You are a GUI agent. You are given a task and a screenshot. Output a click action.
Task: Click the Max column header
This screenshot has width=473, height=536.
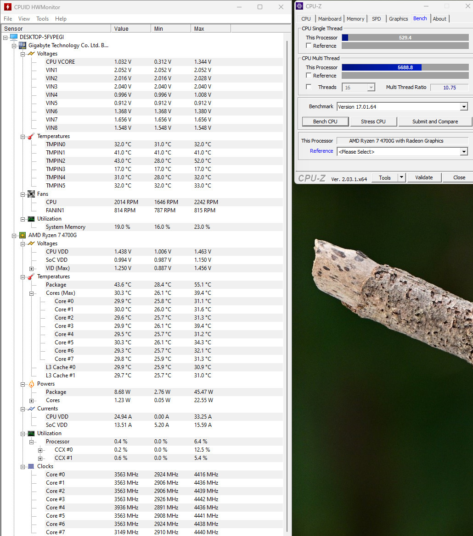click(211, 29)
